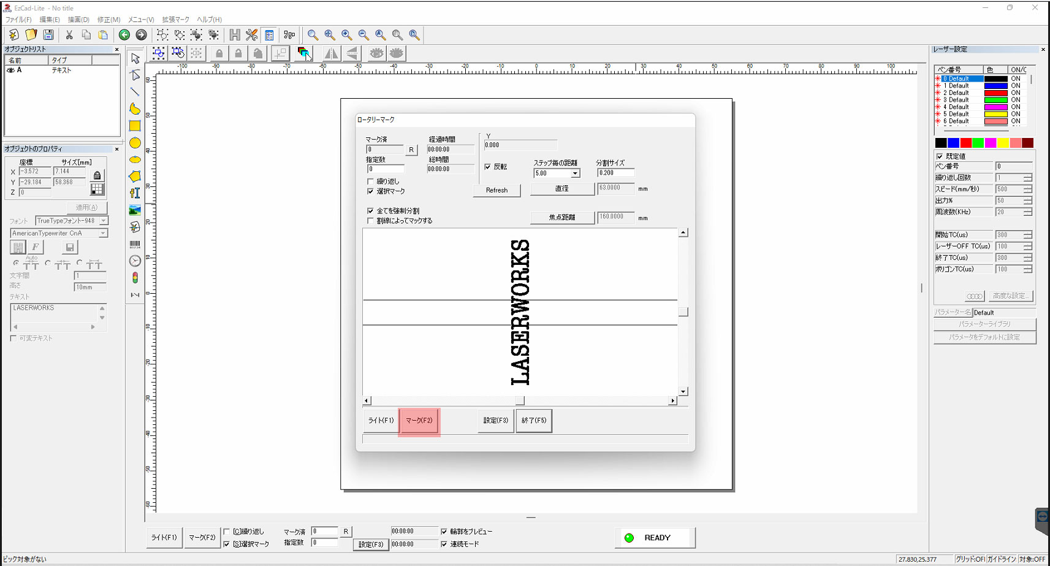This screenshot has height=566, width=1050.
Task: Select the barcode tool
Action: [x=135, y=244]
